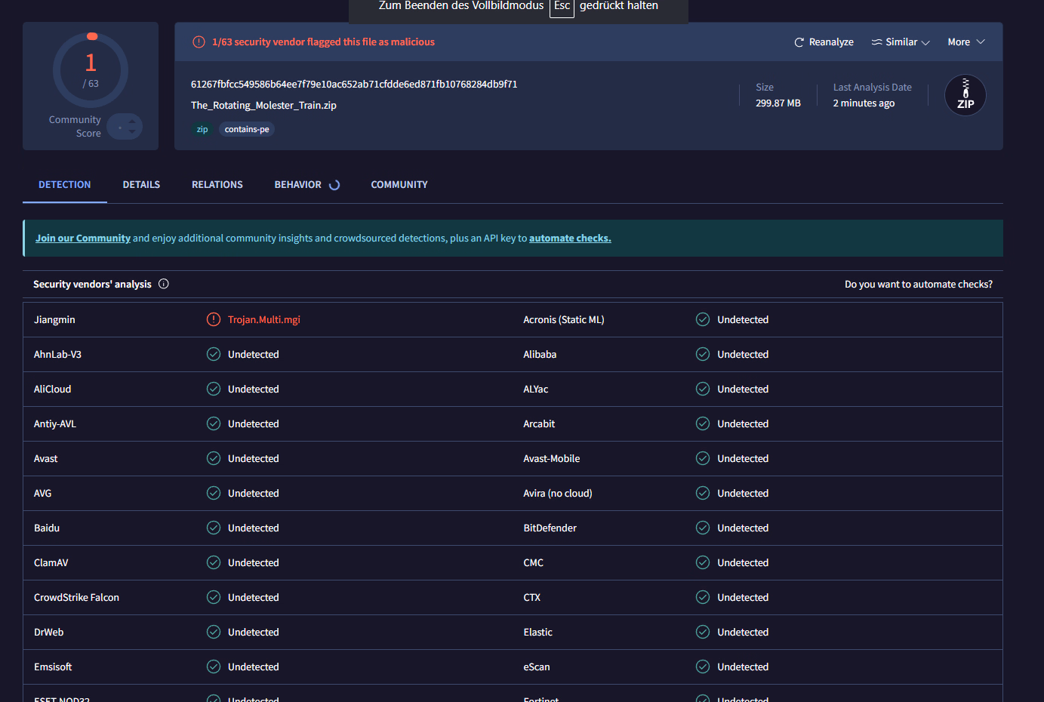Stay on the Detection tab
The height and width of the screenshot is (702, 1044).
pos(65,185)
